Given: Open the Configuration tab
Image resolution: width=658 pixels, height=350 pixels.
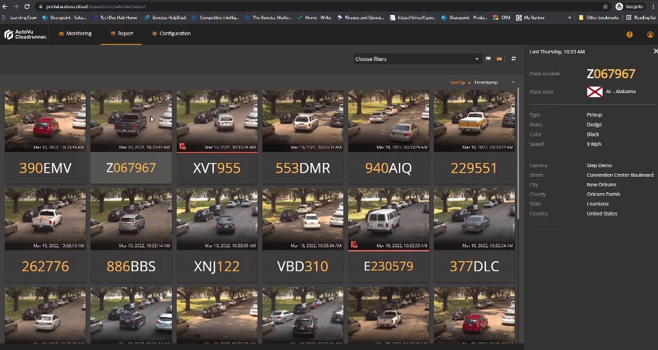Looking at the screenshot, I should [x=171, y=34].
